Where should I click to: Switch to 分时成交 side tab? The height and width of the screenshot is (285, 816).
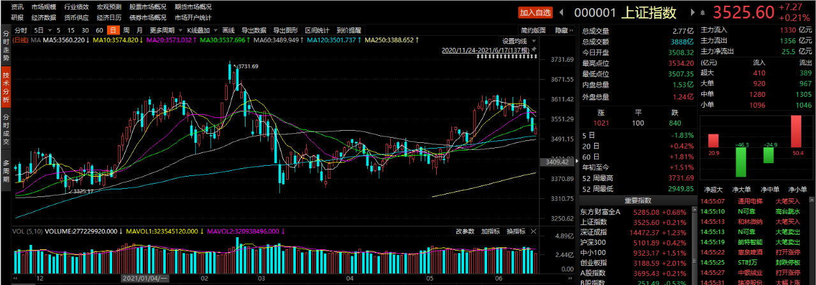5,128
